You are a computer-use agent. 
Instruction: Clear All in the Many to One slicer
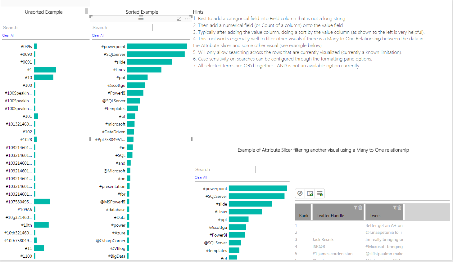tap(201, 177)
